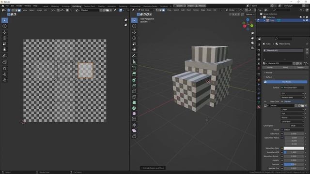The width and height of the screenshot is (310, 174).
Task: Hide Collection in viewport via eye icon
Action: [304, 17]
